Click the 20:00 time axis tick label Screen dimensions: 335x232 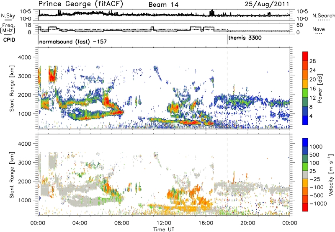pos(247,223)
